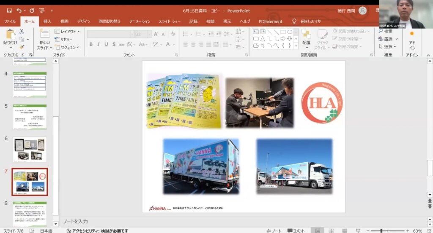This screenshot has width=433, height=233.
Task: Adjust the zoom slider handle
Action: click(x=381, y=230)
